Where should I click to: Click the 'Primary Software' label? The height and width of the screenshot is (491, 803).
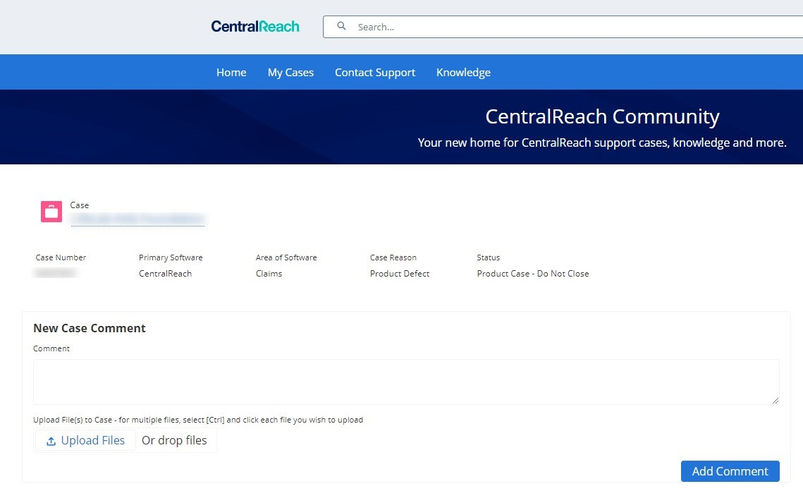[x=171, y=257]
